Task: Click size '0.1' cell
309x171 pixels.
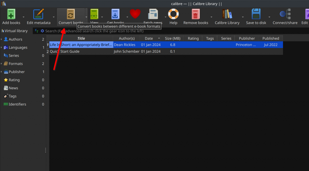Action: click(172, 51)
